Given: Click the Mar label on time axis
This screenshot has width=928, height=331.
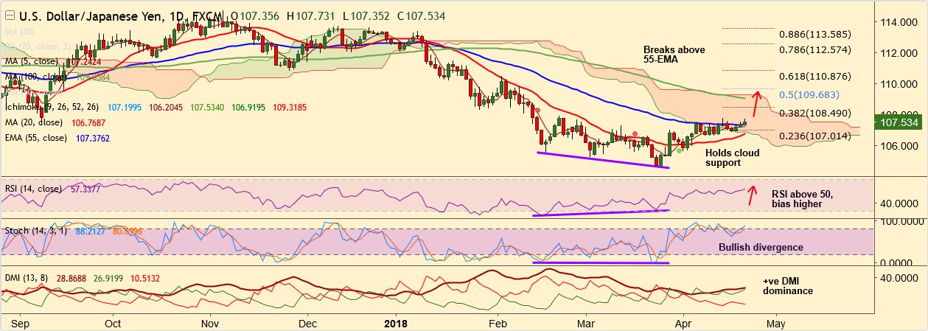Looking at the screenshot, I should pyautogui.click(x=587, y=323).
